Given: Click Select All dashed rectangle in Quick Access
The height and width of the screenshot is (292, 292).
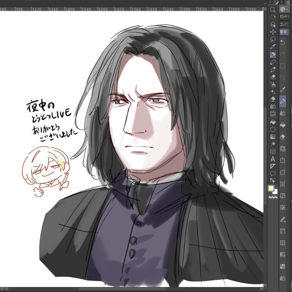Looking at the screenshot, I should (283, 66).
